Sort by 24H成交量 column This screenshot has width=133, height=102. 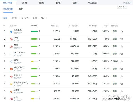(x=73, y=26)
